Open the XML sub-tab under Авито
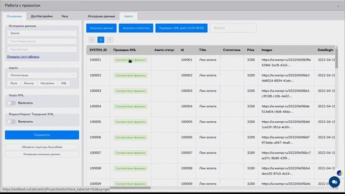 (x=64, y=84)
